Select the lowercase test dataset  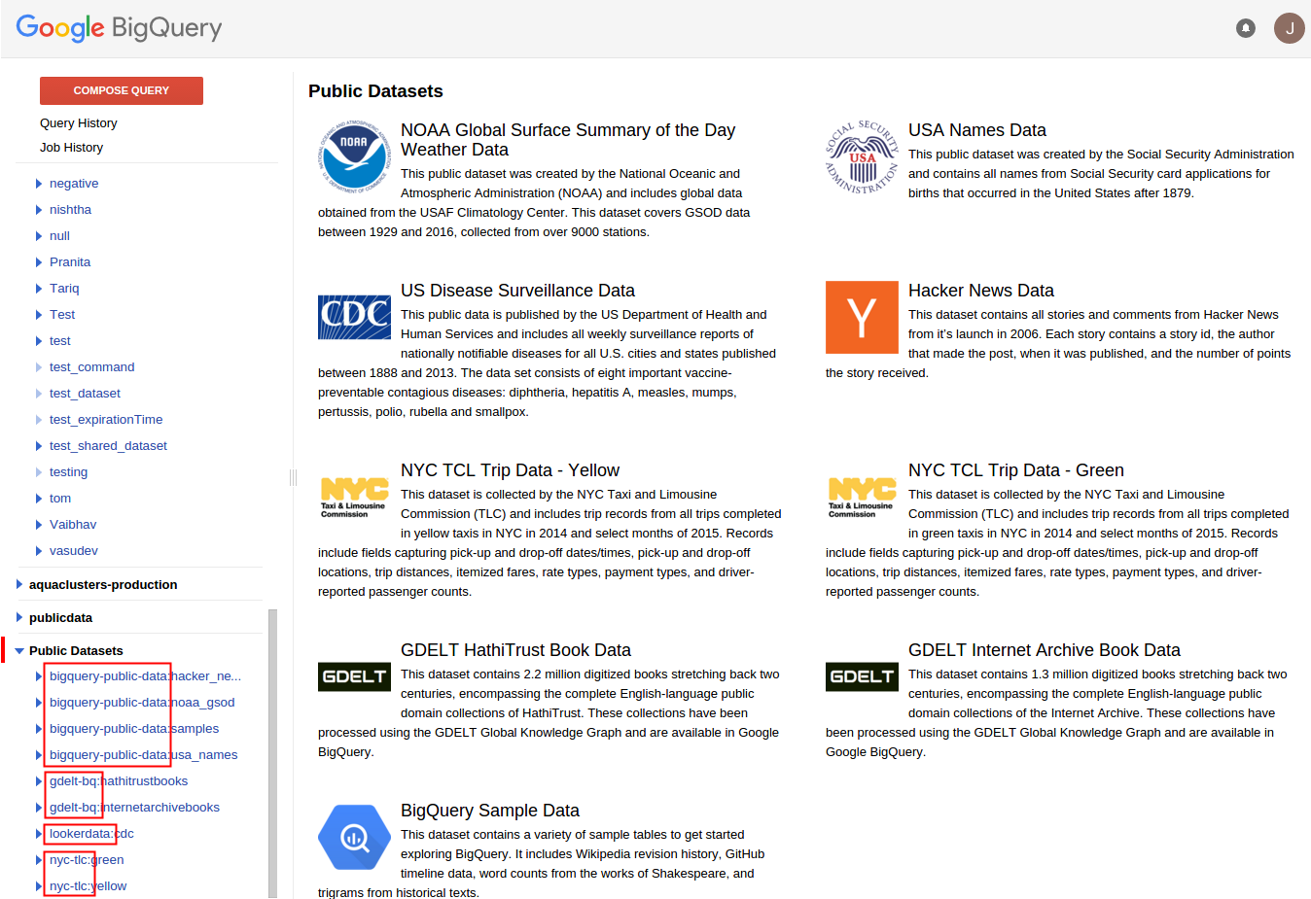coord(60,341)
